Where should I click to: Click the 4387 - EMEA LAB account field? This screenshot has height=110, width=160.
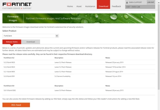pyautogui.click(x=140, y=7)
